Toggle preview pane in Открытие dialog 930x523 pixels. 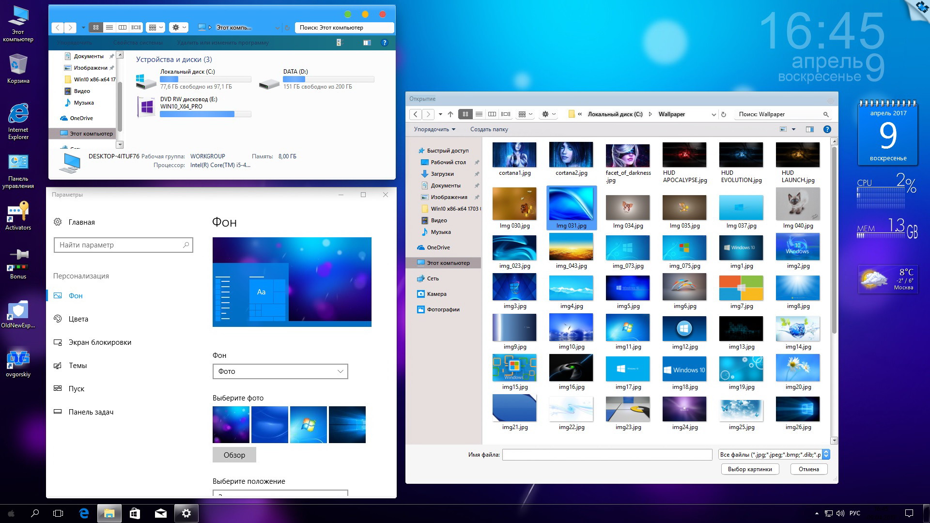pos(810,129)
